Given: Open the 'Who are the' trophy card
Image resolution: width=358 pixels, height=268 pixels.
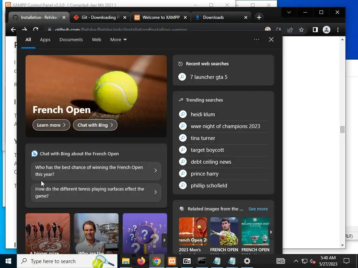Looking at the screenshot, I should click(96, 233).
